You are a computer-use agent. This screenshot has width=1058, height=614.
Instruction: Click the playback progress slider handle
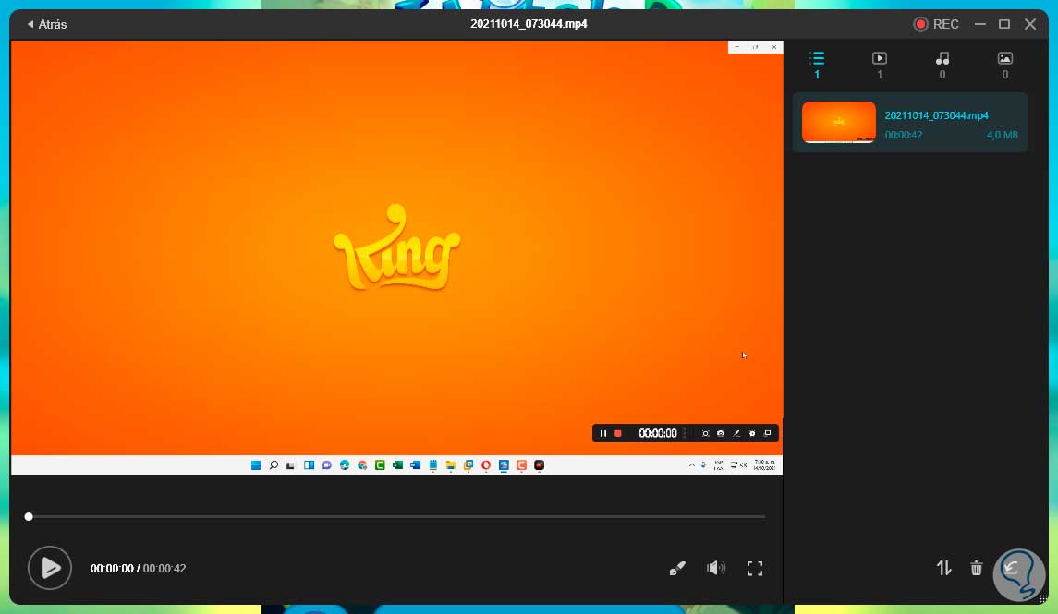pyautogui.click(x=29, y=516)
